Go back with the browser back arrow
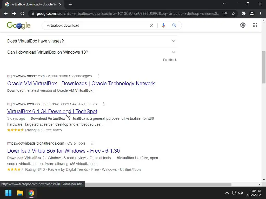Image resolution: width=266 pixels, height=199 pixels. [x=6, y=13]
